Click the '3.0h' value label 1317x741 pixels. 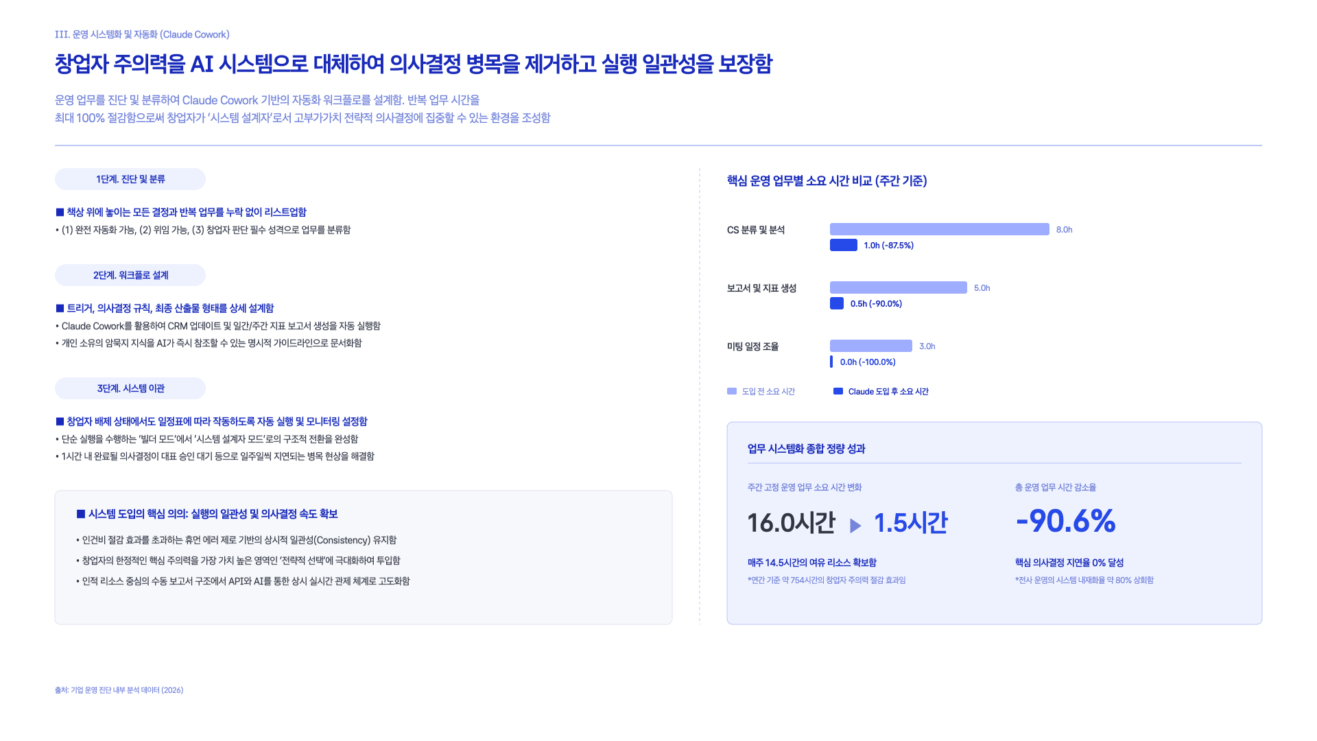click(x=927, y=346)
